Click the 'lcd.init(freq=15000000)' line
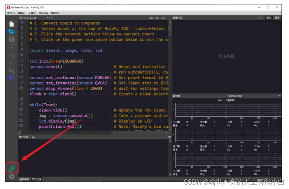This screenshot has height=189, width=289. coord(56,61)
